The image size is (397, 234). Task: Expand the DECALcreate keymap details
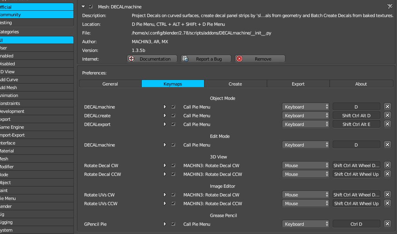point(165,115)
